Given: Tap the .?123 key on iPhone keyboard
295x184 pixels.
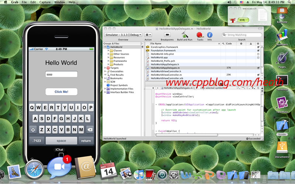Looking at the screenshot, I should pos(37,141).
